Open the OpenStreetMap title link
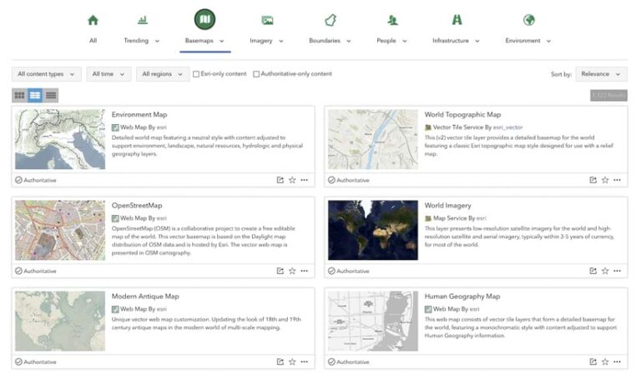 [137, 205]
